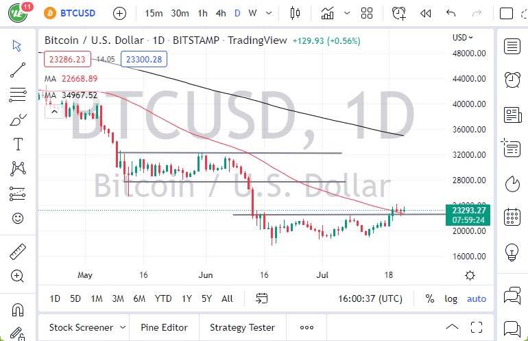Viewport: 528px width, 341px height.
Task: Toggle log scale on price axis
Action: point(451,298)
